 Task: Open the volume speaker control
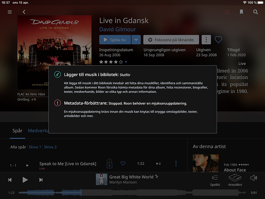pos(253,178)
